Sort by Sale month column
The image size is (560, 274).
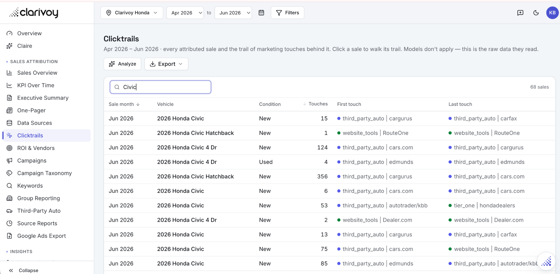(124, 104)
